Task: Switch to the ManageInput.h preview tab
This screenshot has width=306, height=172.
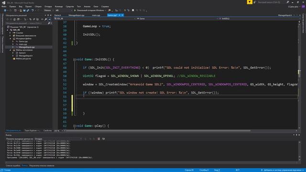Action: click(285, 15)
